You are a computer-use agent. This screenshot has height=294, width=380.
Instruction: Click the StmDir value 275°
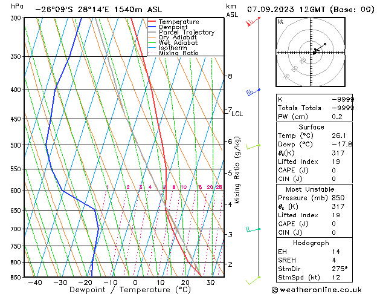pyautogui.click(x=340, y=269)
